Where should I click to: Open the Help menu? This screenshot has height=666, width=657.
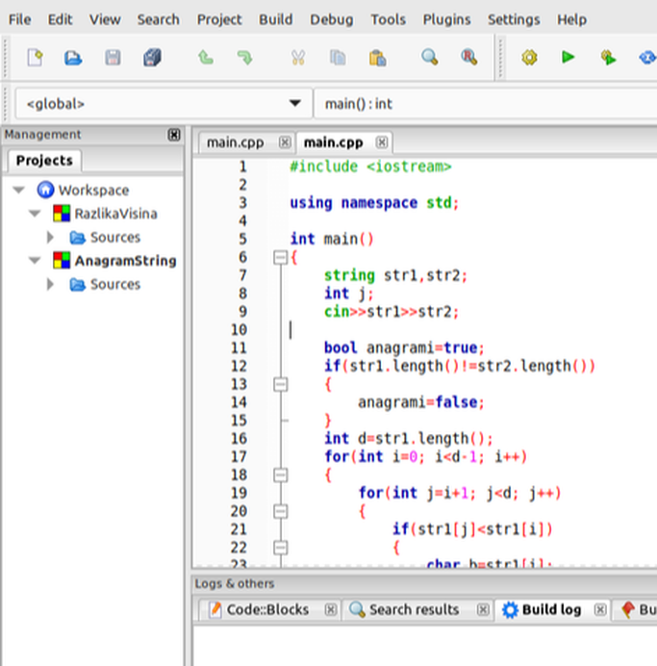coord(571,19)
